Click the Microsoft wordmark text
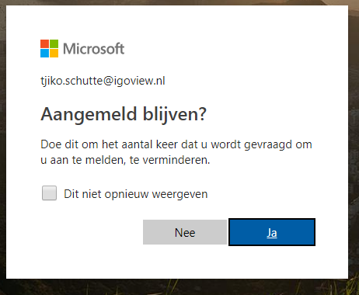Viewport: 359px width, 295px height. [x=94, y=49]
